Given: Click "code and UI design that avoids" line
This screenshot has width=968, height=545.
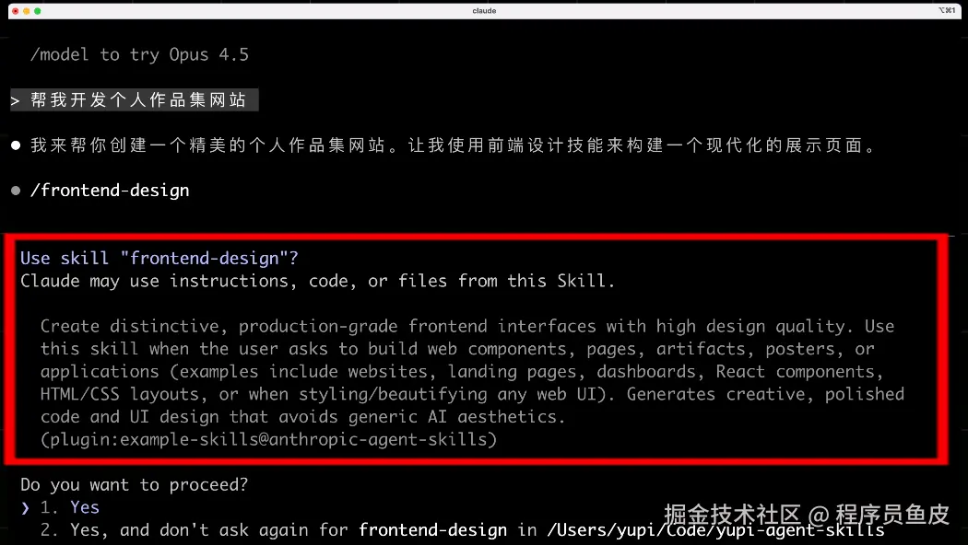Looking at the screenshot, I should pos(302,417).
